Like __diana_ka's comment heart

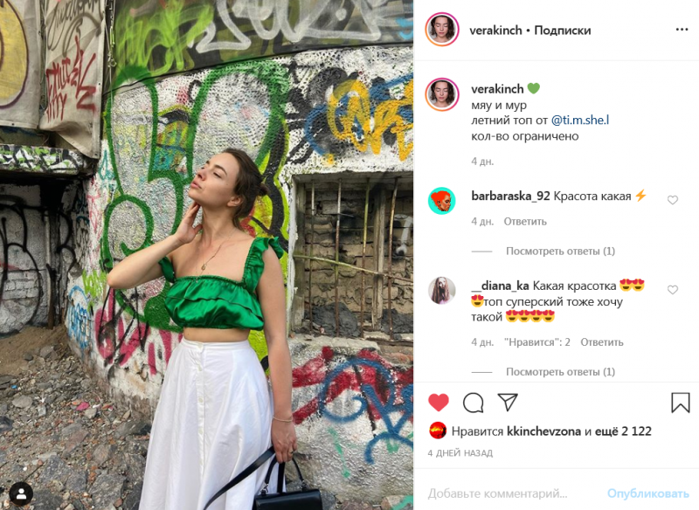coord(672,290)
